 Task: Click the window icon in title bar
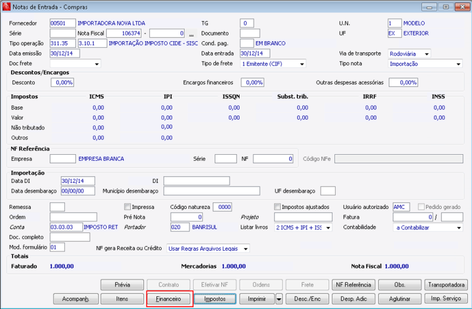point(6,6)
